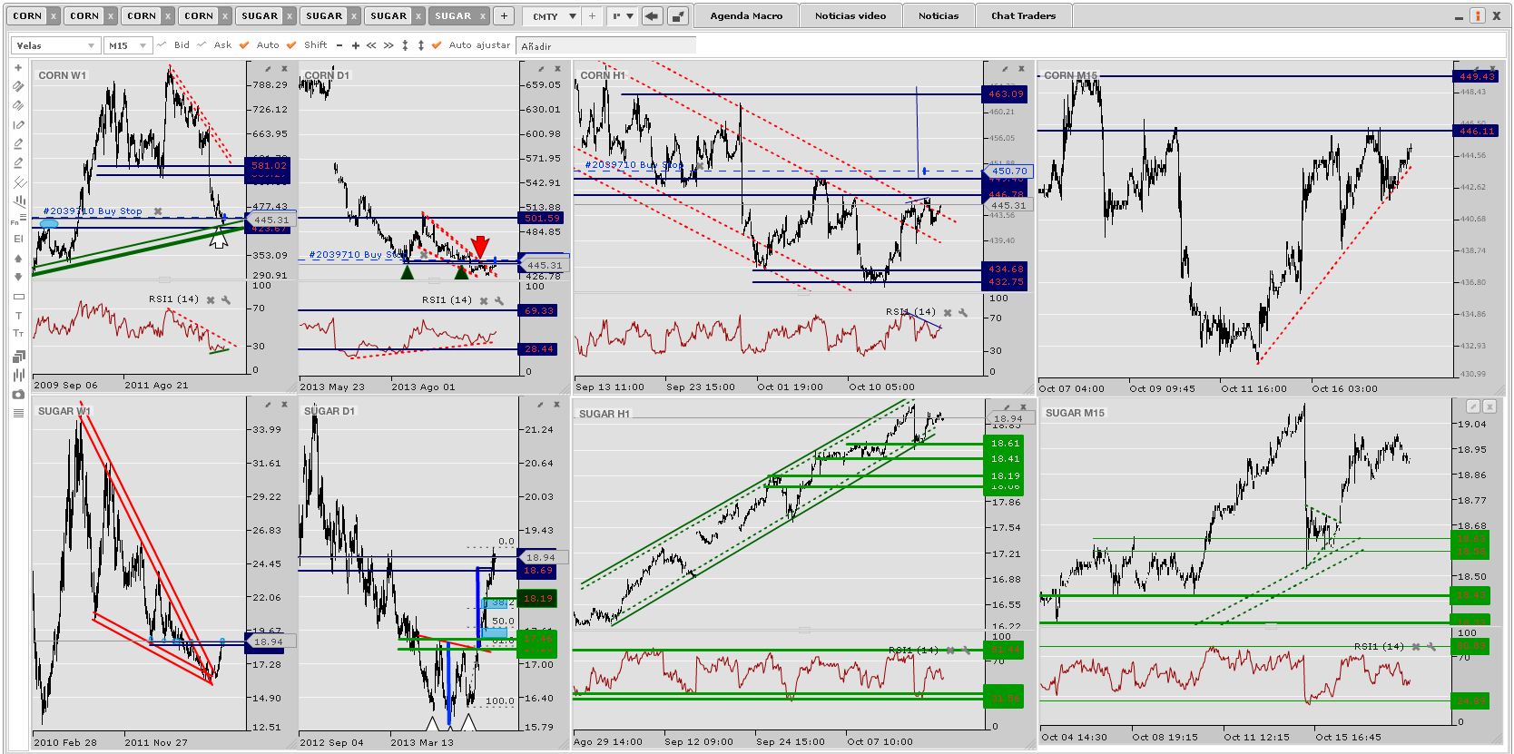Click the orange info icon
The width and height of the screenshot is (1514, 754).
(x=1478, y=16)
